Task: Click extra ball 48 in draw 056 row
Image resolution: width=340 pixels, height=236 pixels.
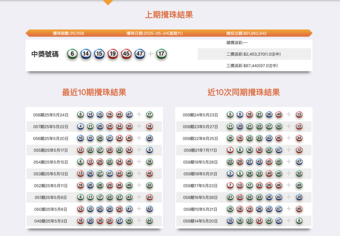Action: (x=150, y=138)
